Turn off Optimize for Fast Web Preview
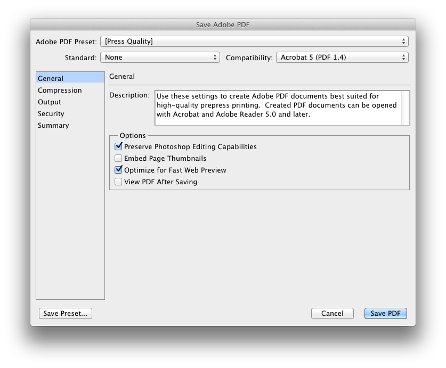Viewport: 446px width, 368px height. coord(118,170)
